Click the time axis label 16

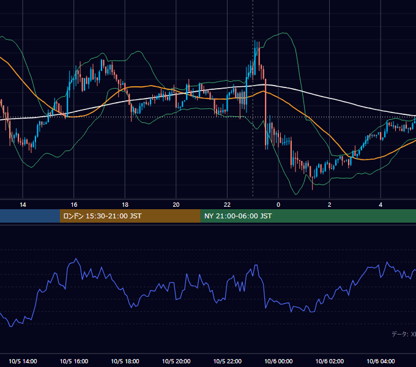coord(74,205)
